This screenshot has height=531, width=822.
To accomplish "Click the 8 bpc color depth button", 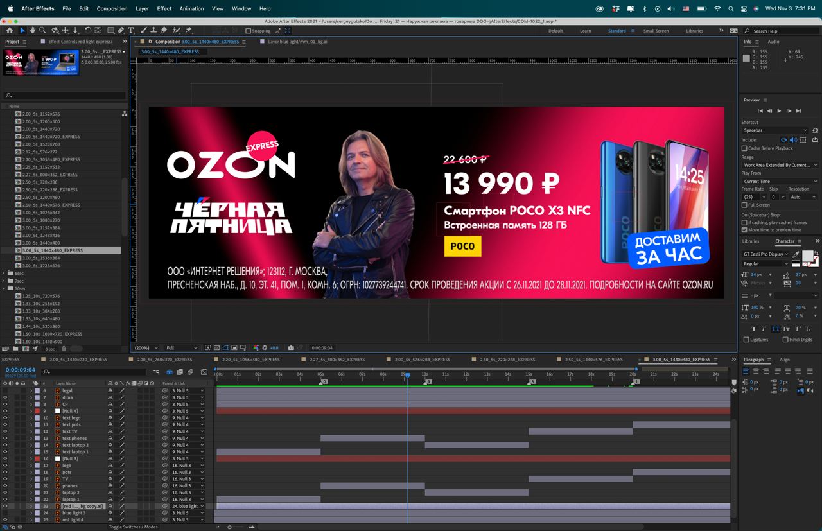I will (x=50, y=349).
